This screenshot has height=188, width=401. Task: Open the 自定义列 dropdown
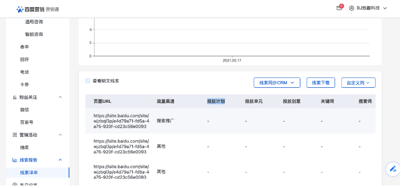coord(358,83)
